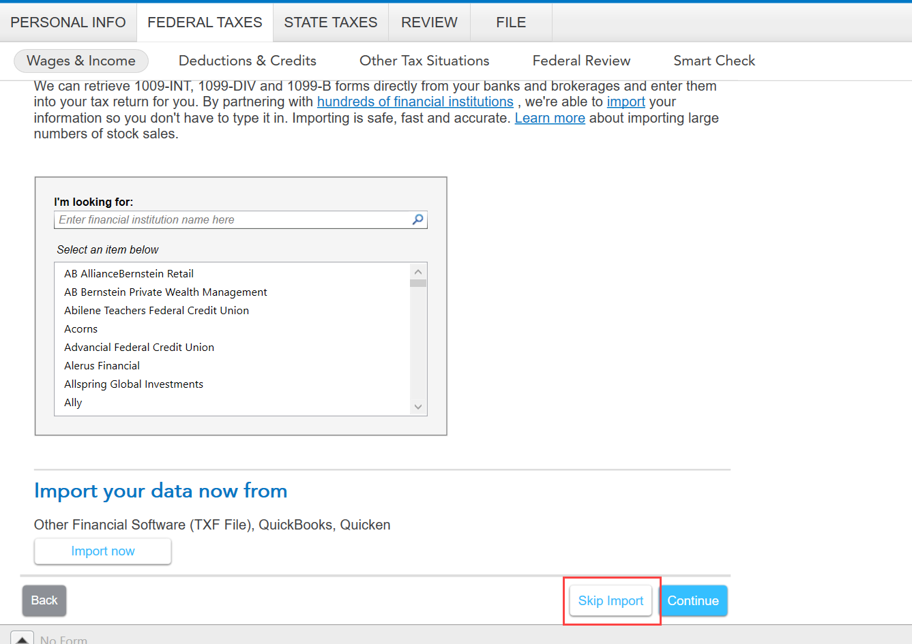Switch to the FEDERAL TAXES tab
The height and width of the screenshot is (644, 912).
(205, 22)
